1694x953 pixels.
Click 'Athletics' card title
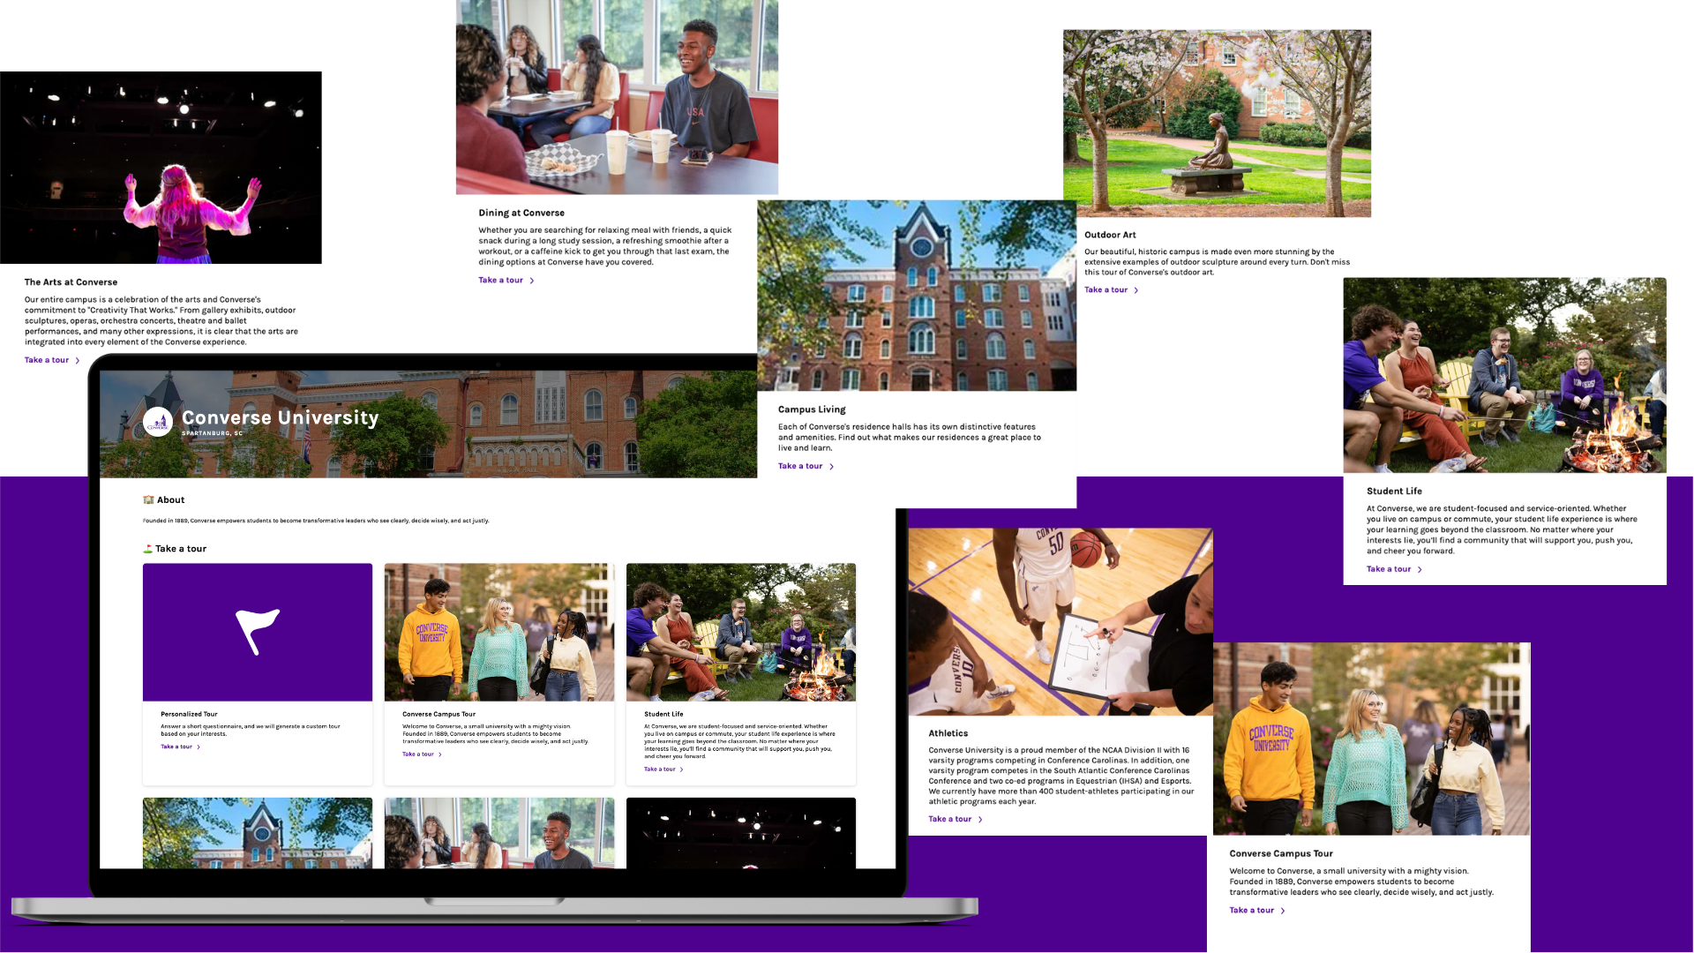coord(948,733)
